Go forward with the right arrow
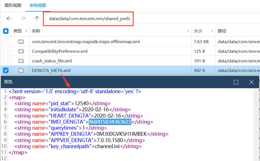Viewport: 260px width, 161px height. pos(23,18)
